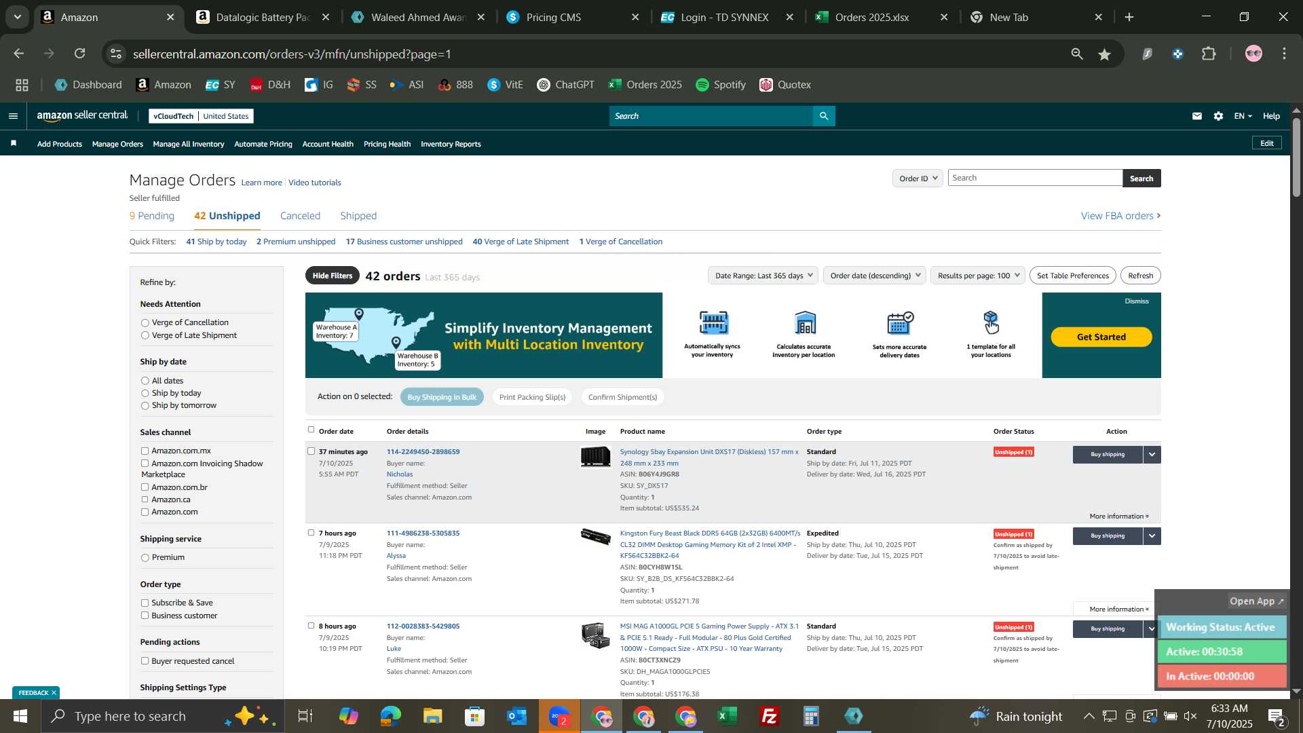Open the Chrome three-dot menu
The image size is (1303, 733).
click(1285, 54)
